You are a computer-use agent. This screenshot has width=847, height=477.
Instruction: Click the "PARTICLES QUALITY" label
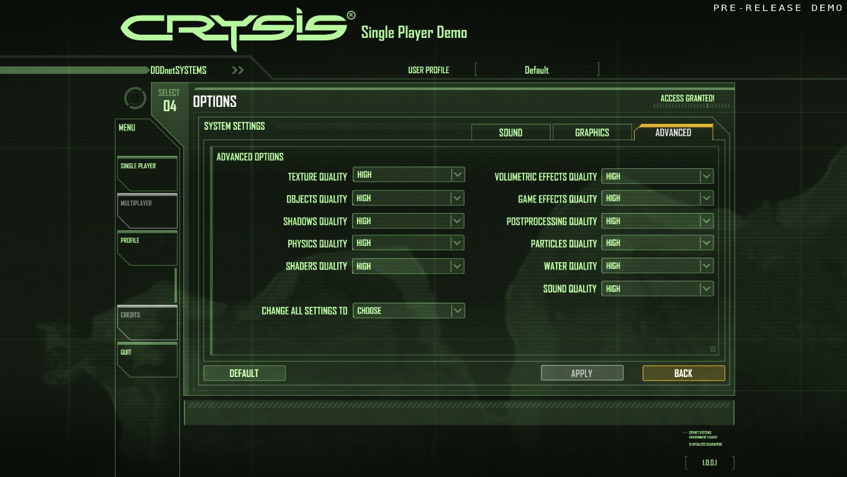pos(564,243)
